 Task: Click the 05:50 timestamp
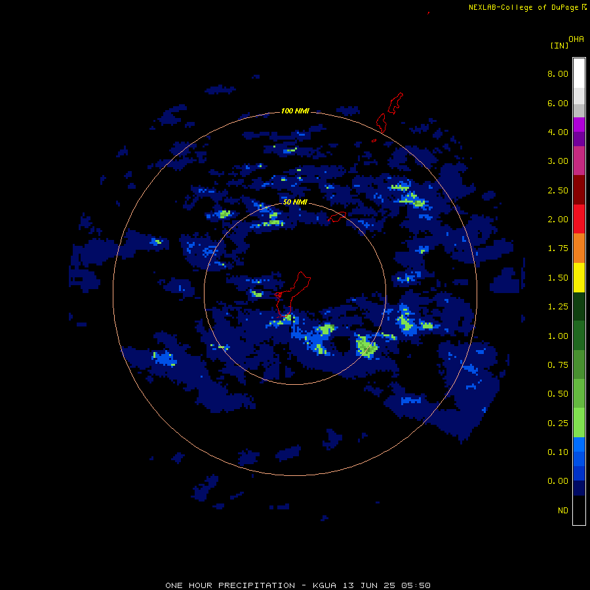416,585
